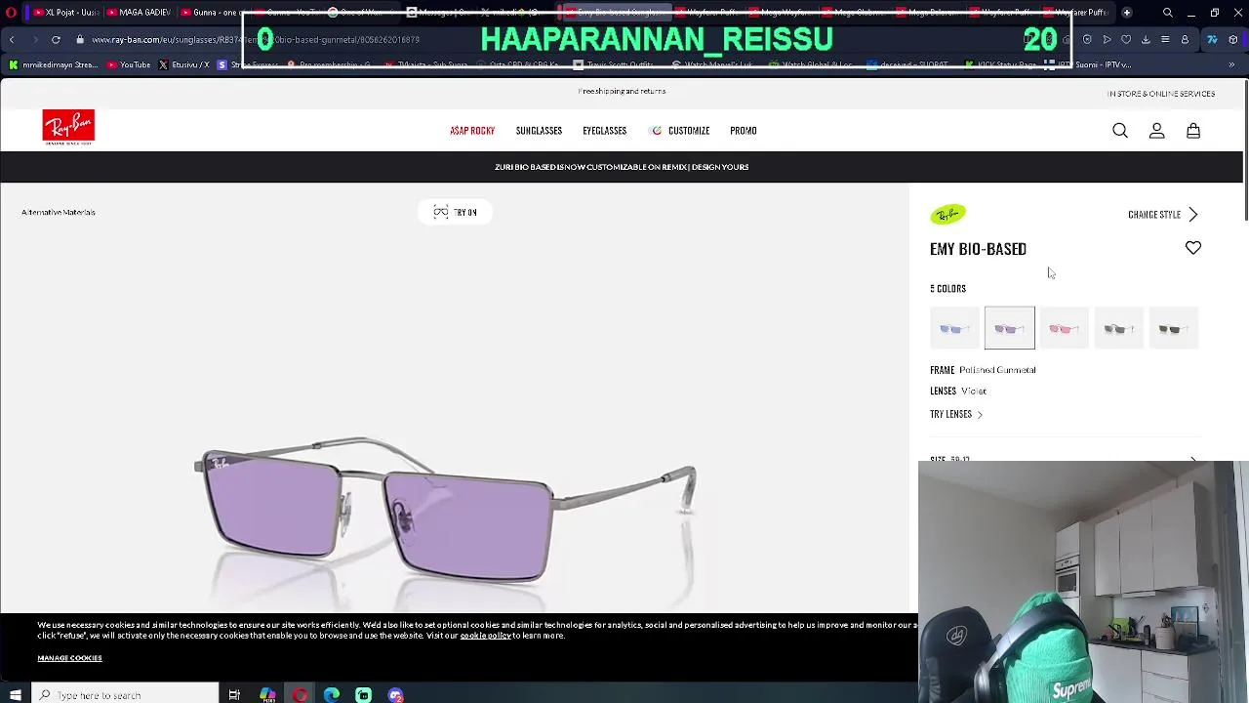Image resolution: width=1249 pixels, height=703 pixels.
Task: Click the Free shipping and returns text
Action: (x=622, y=91)
